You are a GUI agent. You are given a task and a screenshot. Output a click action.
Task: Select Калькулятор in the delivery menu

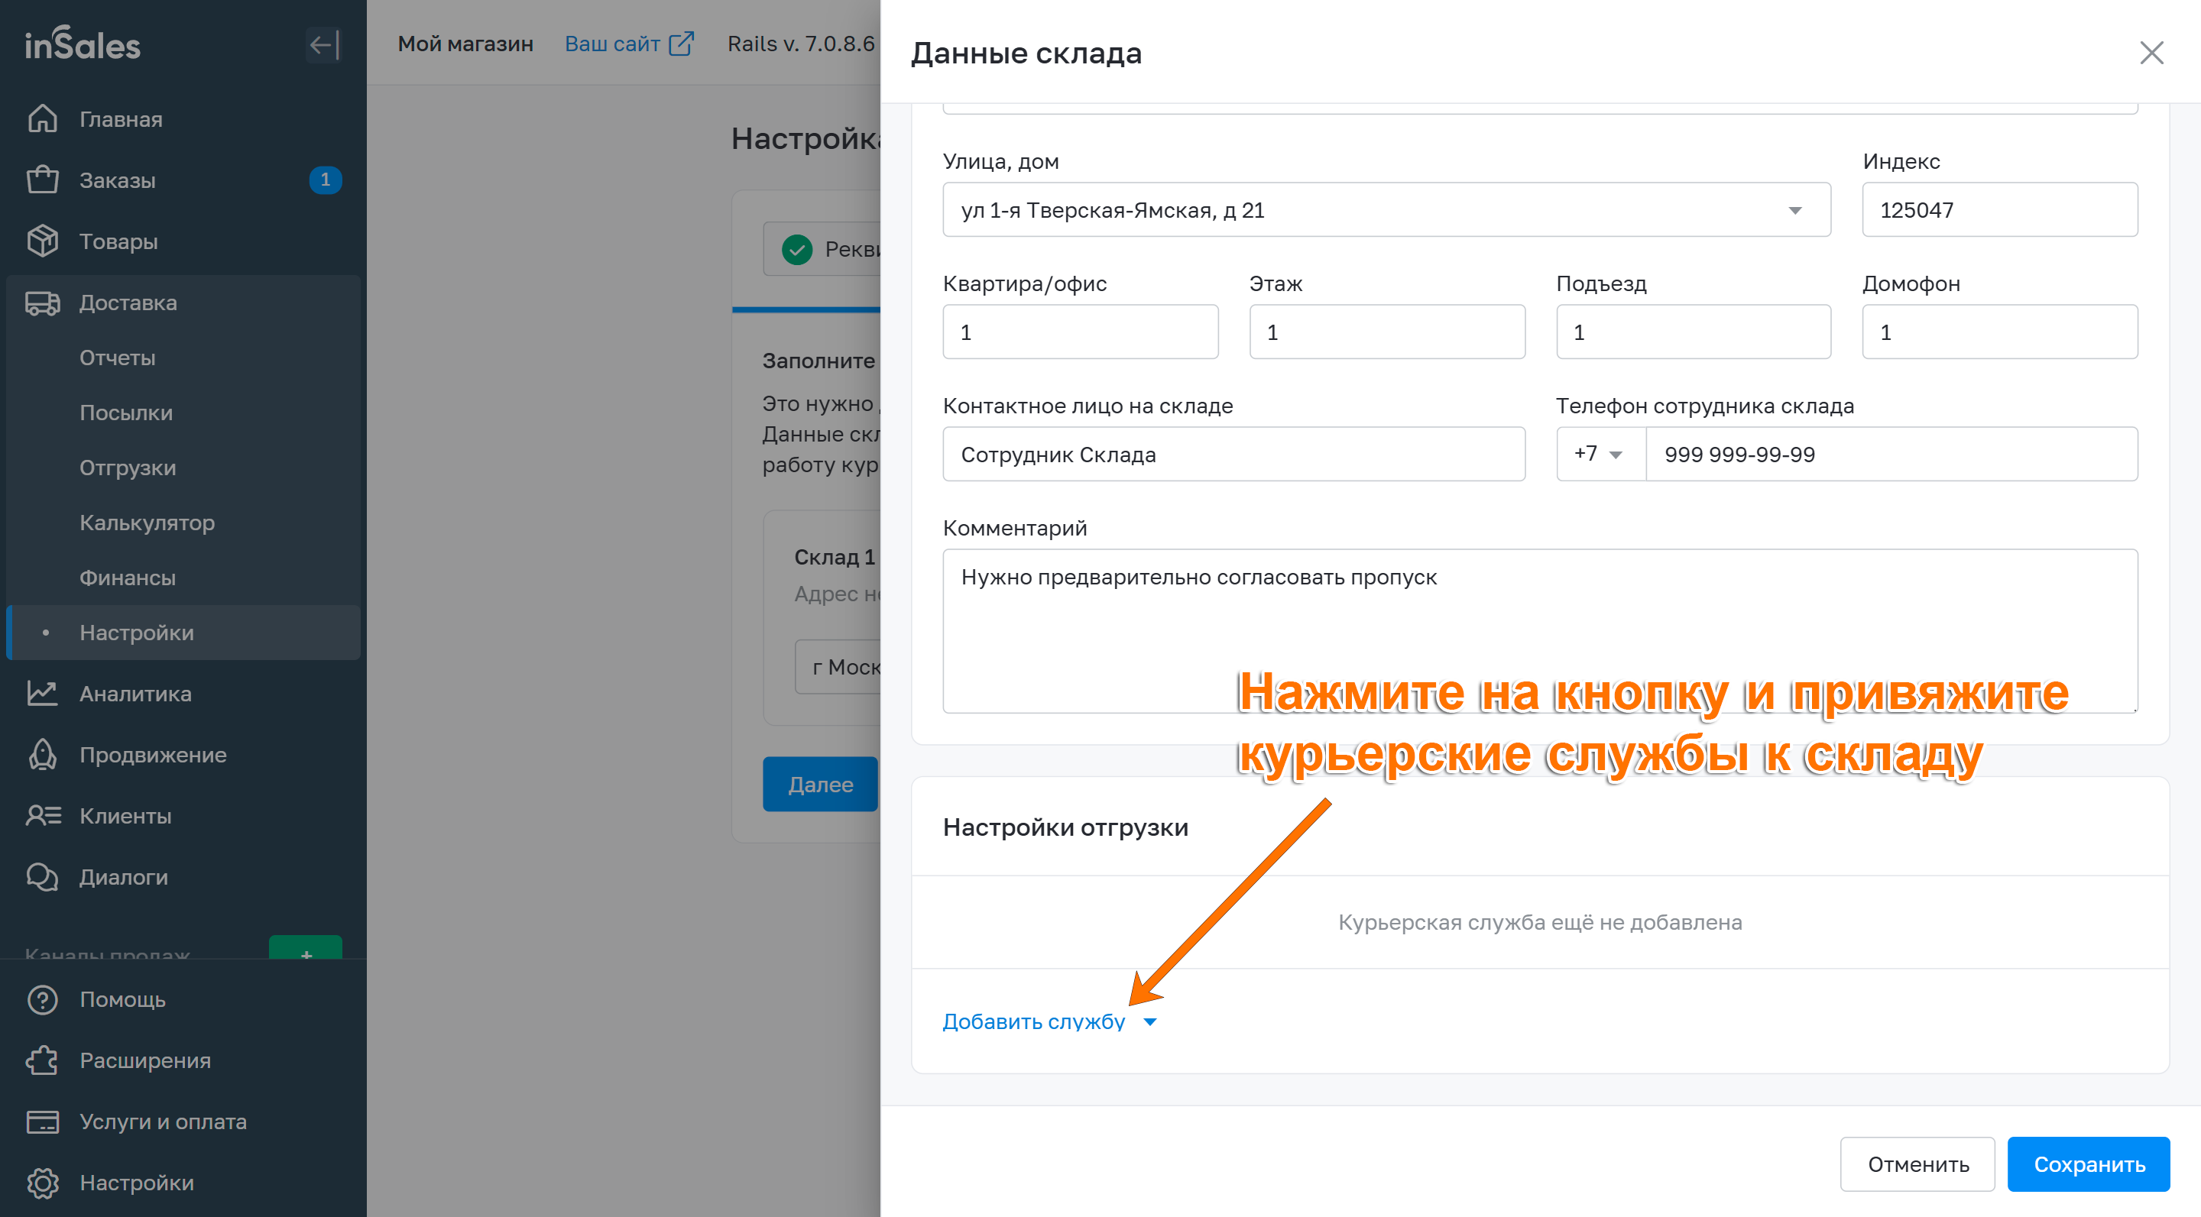tap(147, 523)
